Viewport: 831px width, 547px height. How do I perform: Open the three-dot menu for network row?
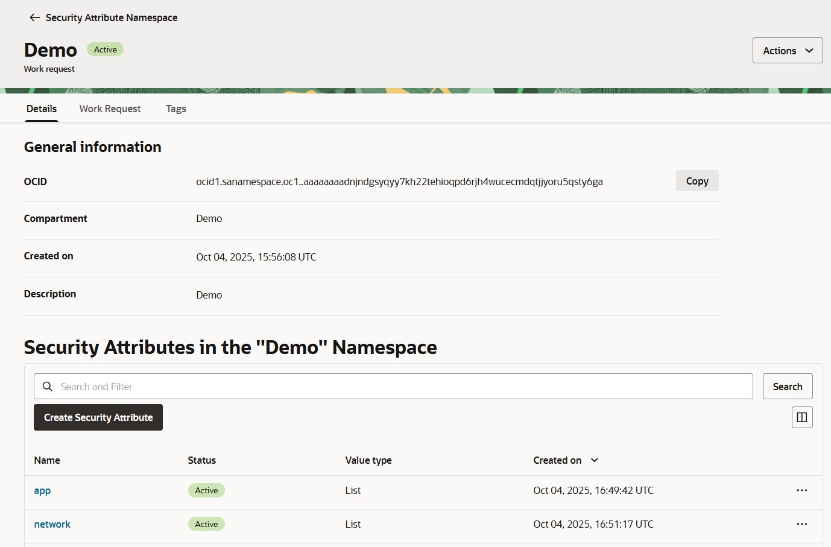(801, 524)
